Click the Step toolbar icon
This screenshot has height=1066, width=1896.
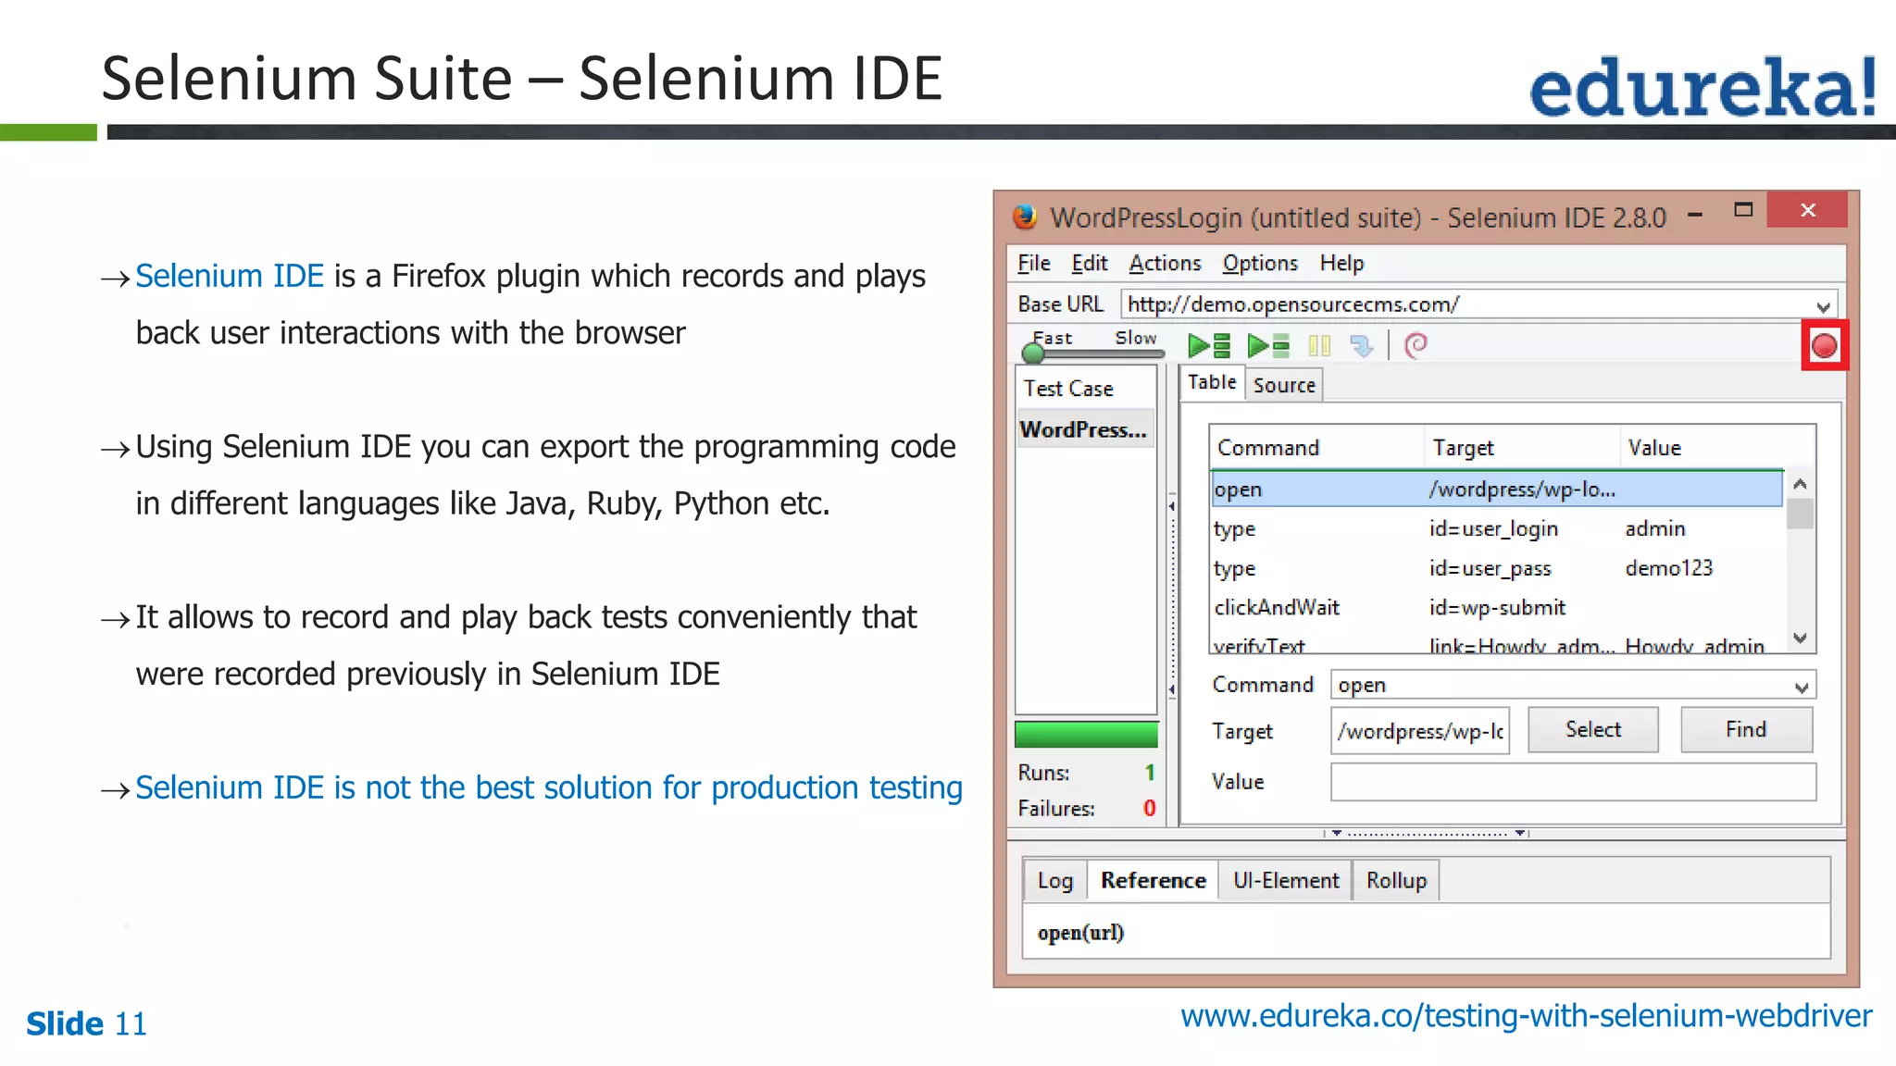click(x=1361, y=346)
